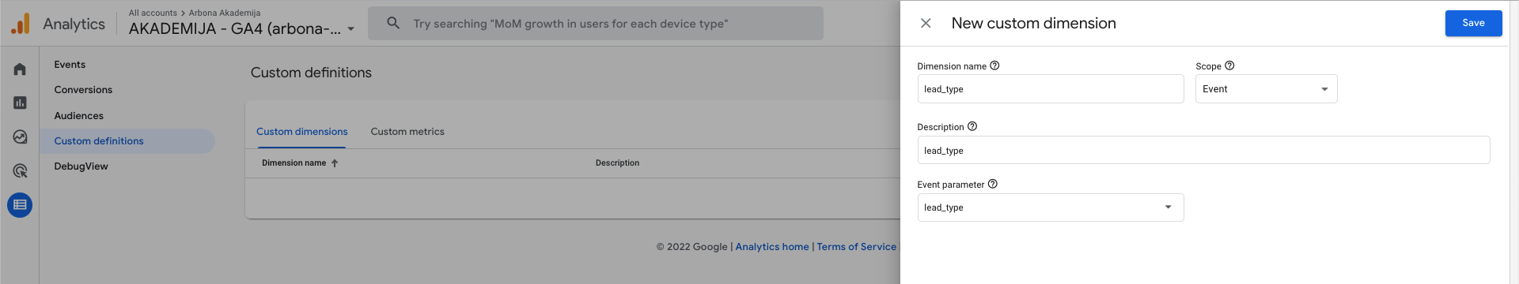Select Audiences in the left menu
The height and width of the screenshot is (284, 1519).
pos(78,116)
